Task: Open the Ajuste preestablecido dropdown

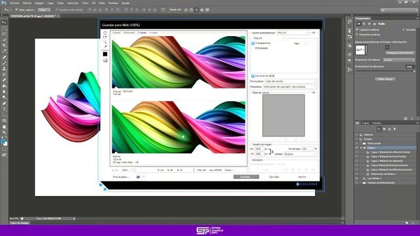Action: pyautogui.click(x=293, y=33)
